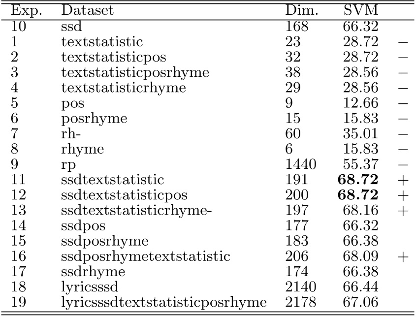416x317 pixels.
Task: Click the Exp. column header
Action: [x=23, y=10]
